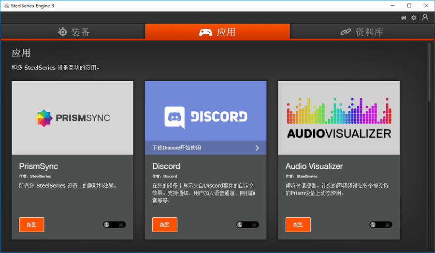The image size is (435, 253).
Task: Select the 应用 apps tab
Action: point(217,32)
